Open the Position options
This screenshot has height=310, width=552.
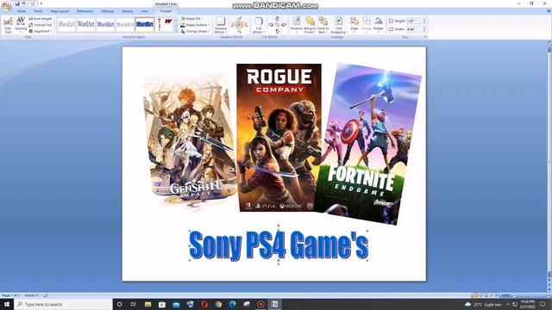click(x=297, y=25)
